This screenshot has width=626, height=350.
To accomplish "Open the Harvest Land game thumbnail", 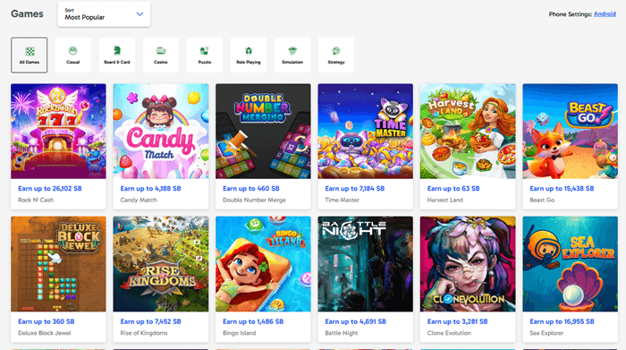I will [x=468, y=131].
